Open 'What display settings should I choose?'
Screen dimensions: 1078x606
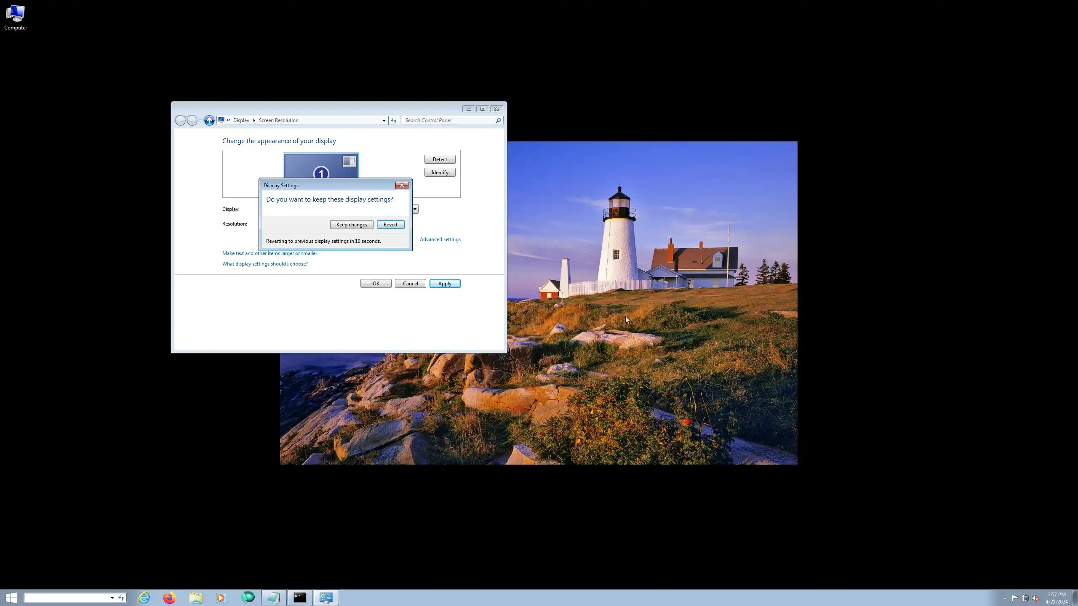coord(265,264)
